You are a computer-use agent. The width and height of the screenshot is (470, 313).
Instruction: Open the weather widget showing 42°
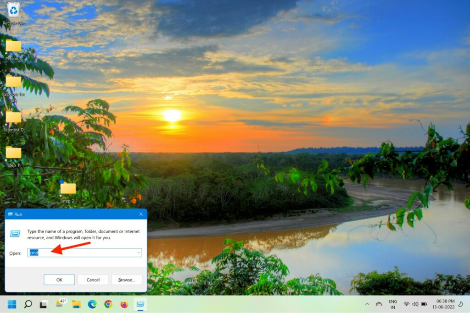[x=61, y=303]
